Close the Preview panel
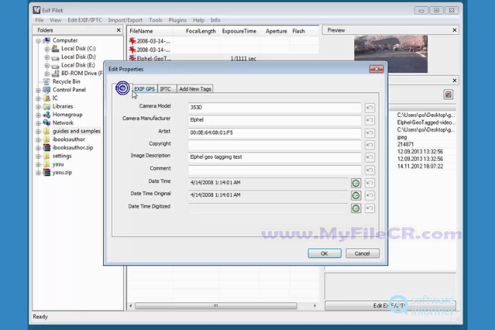Screen dimensions: 495x330 [x=454, y=30]
